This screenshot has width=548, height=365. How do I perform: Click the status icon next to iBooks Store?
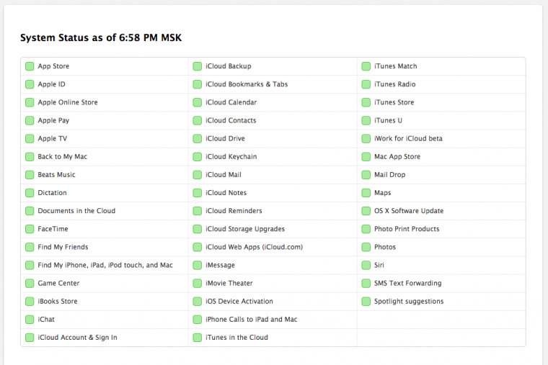click(30, 302)
